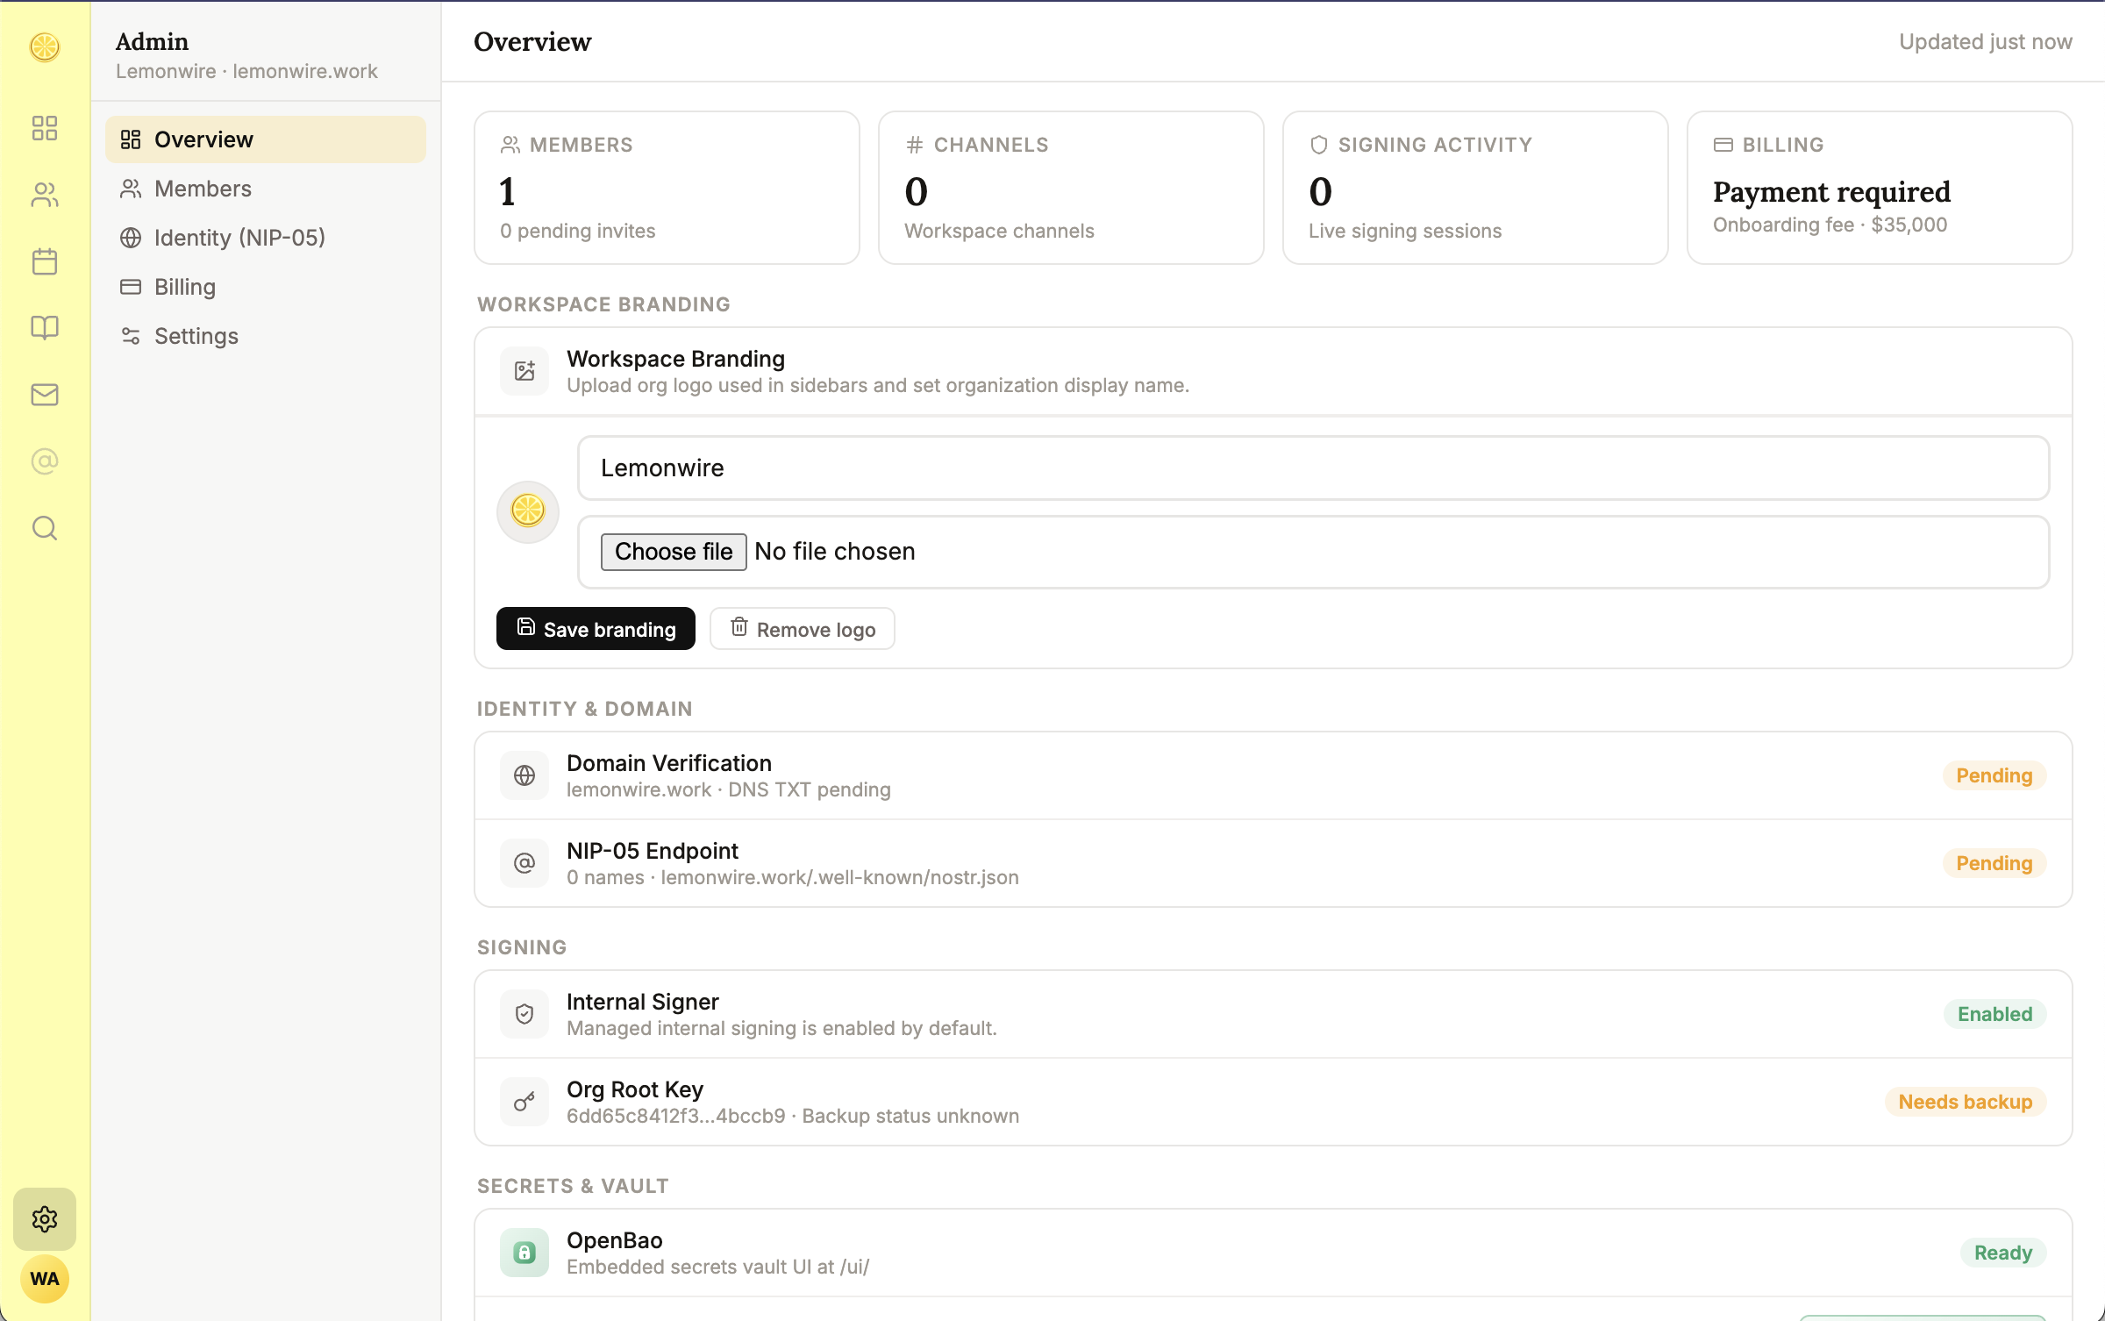This screenshot has height=1321, width=2105.
Task: Open the settings gear icon in rail
Action: click(x=45, y=1219)
